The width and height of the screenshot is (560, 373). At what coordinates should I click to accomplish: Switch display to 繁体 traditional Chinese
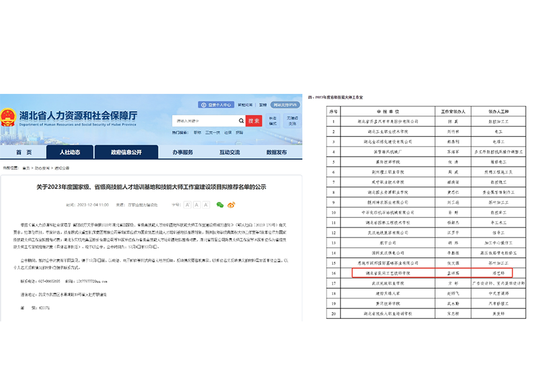(264, 104)
